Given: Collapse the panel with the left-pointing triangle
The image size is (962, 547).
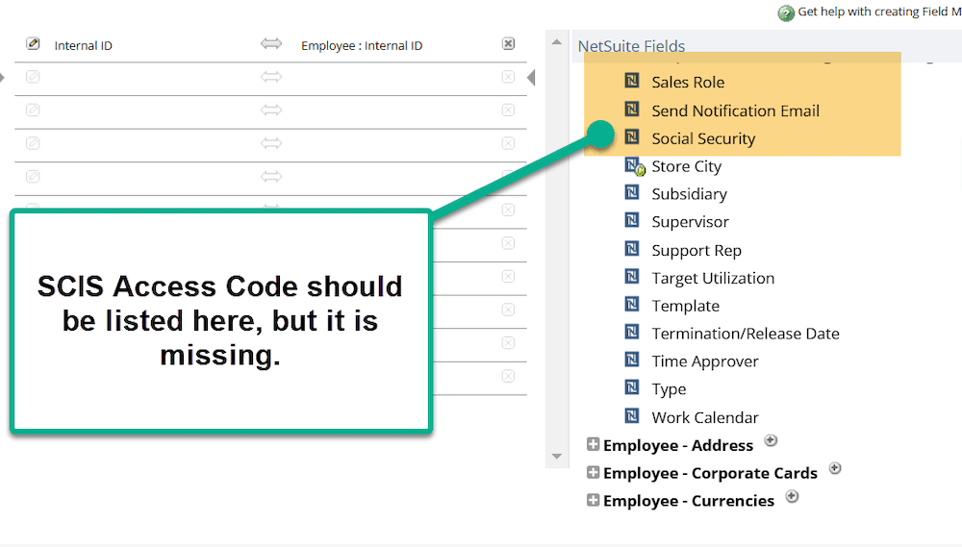Looking at the screenshot, I should point(531,77).
